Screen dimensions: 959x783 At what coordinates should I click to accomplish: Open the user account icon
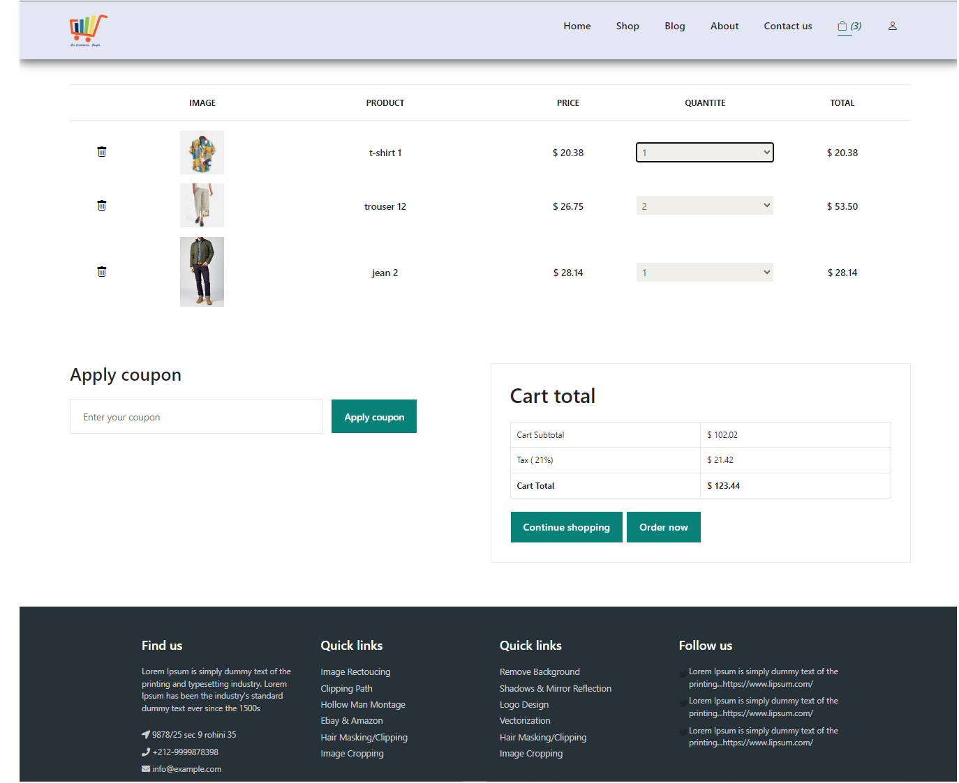[x=893, y=26]
